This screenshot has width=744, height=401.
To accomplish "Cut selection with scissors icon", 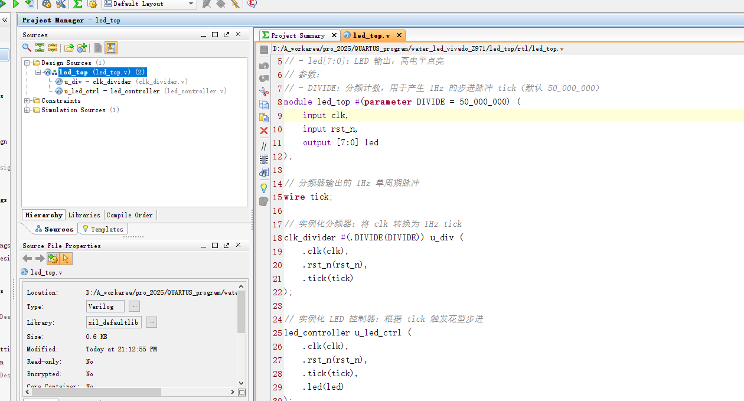I will tap(264, 91).
